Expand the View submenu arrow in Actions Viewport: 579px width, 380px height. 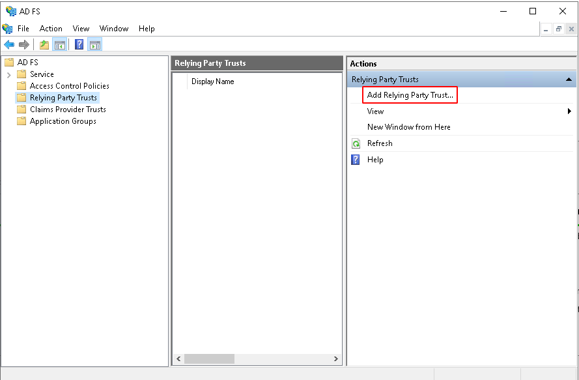570,111
